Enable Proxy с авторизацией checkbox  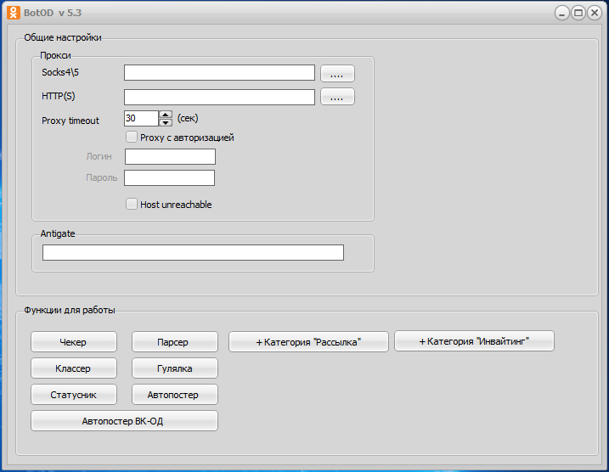pyautogui.click(x=132, y=137)
